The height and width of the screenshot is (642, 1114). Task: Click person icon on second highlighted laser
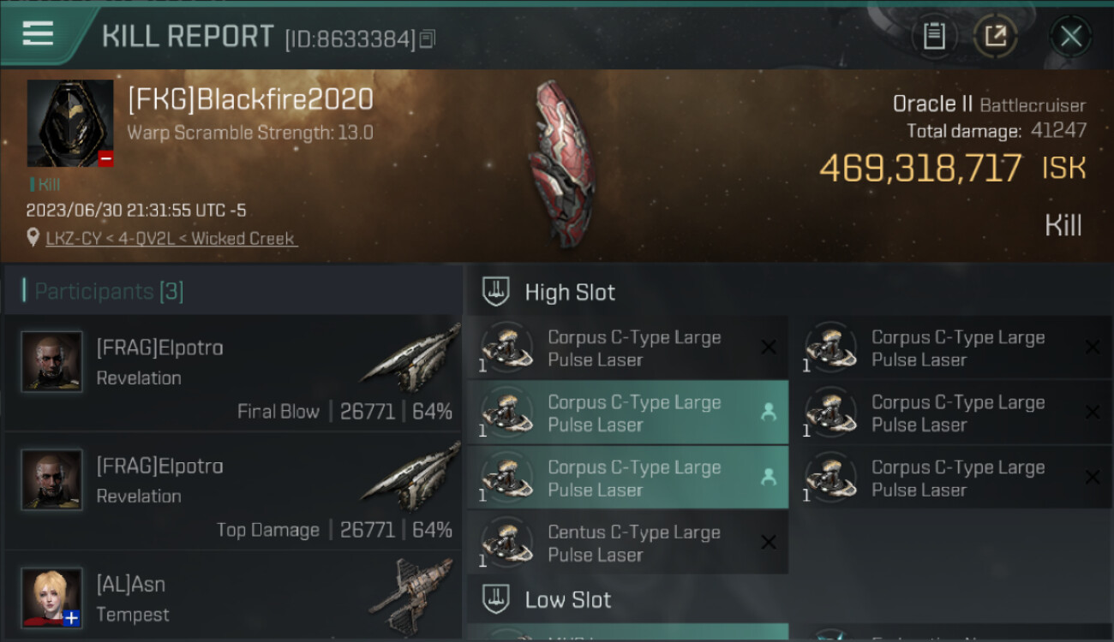768,478
